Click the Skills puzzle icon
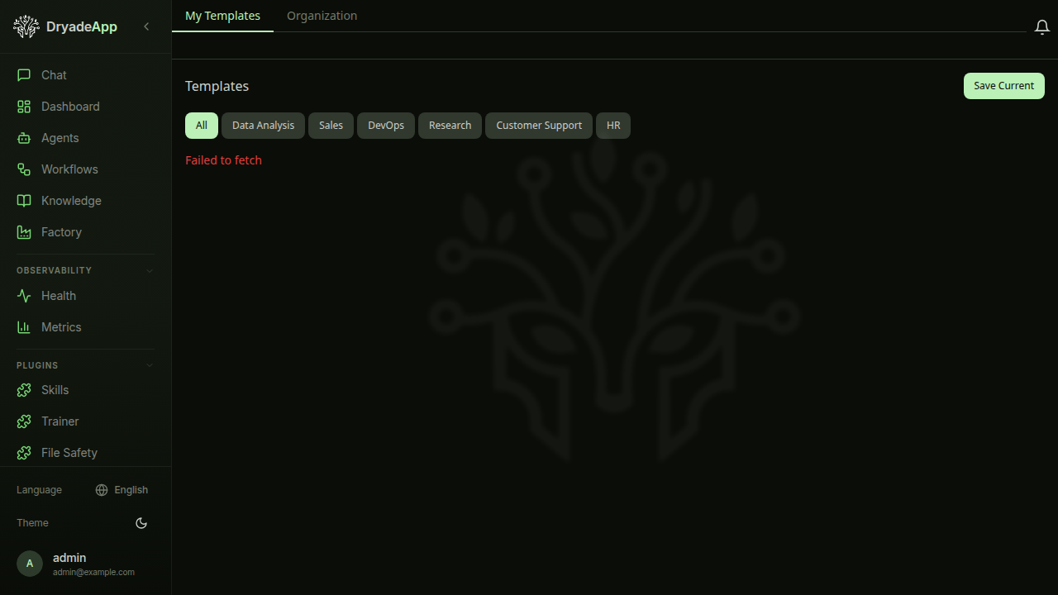This screenshot has height=595, width=1058. coord(25,389)
